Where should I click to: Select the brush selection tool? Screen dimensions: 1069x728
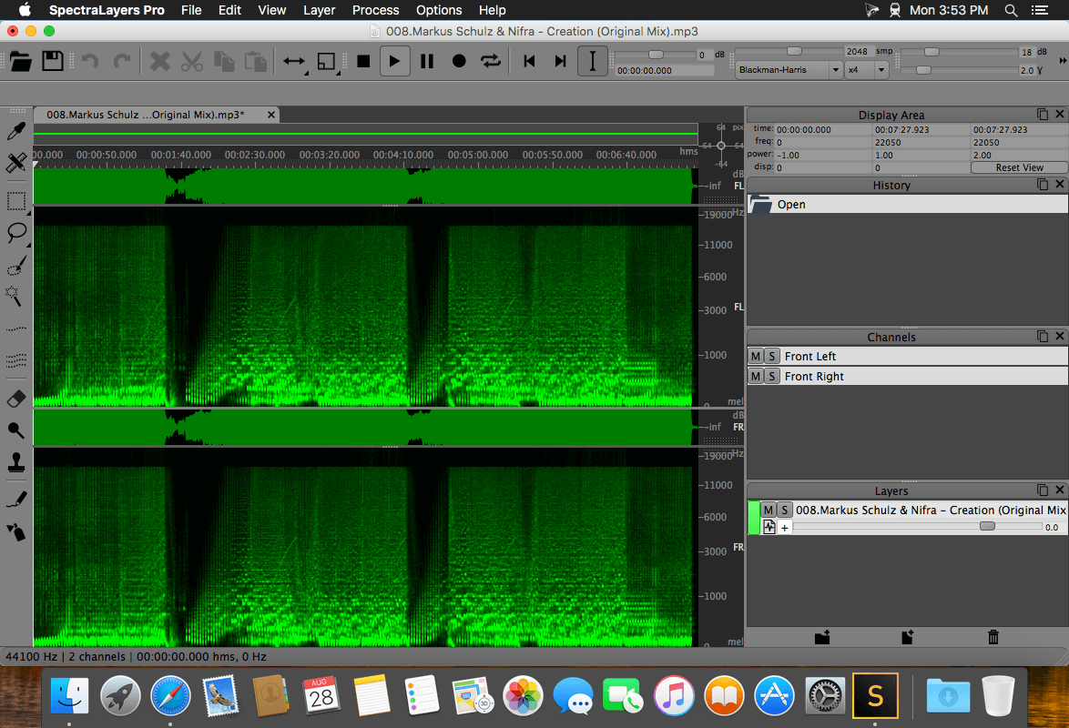coord(16,265)
